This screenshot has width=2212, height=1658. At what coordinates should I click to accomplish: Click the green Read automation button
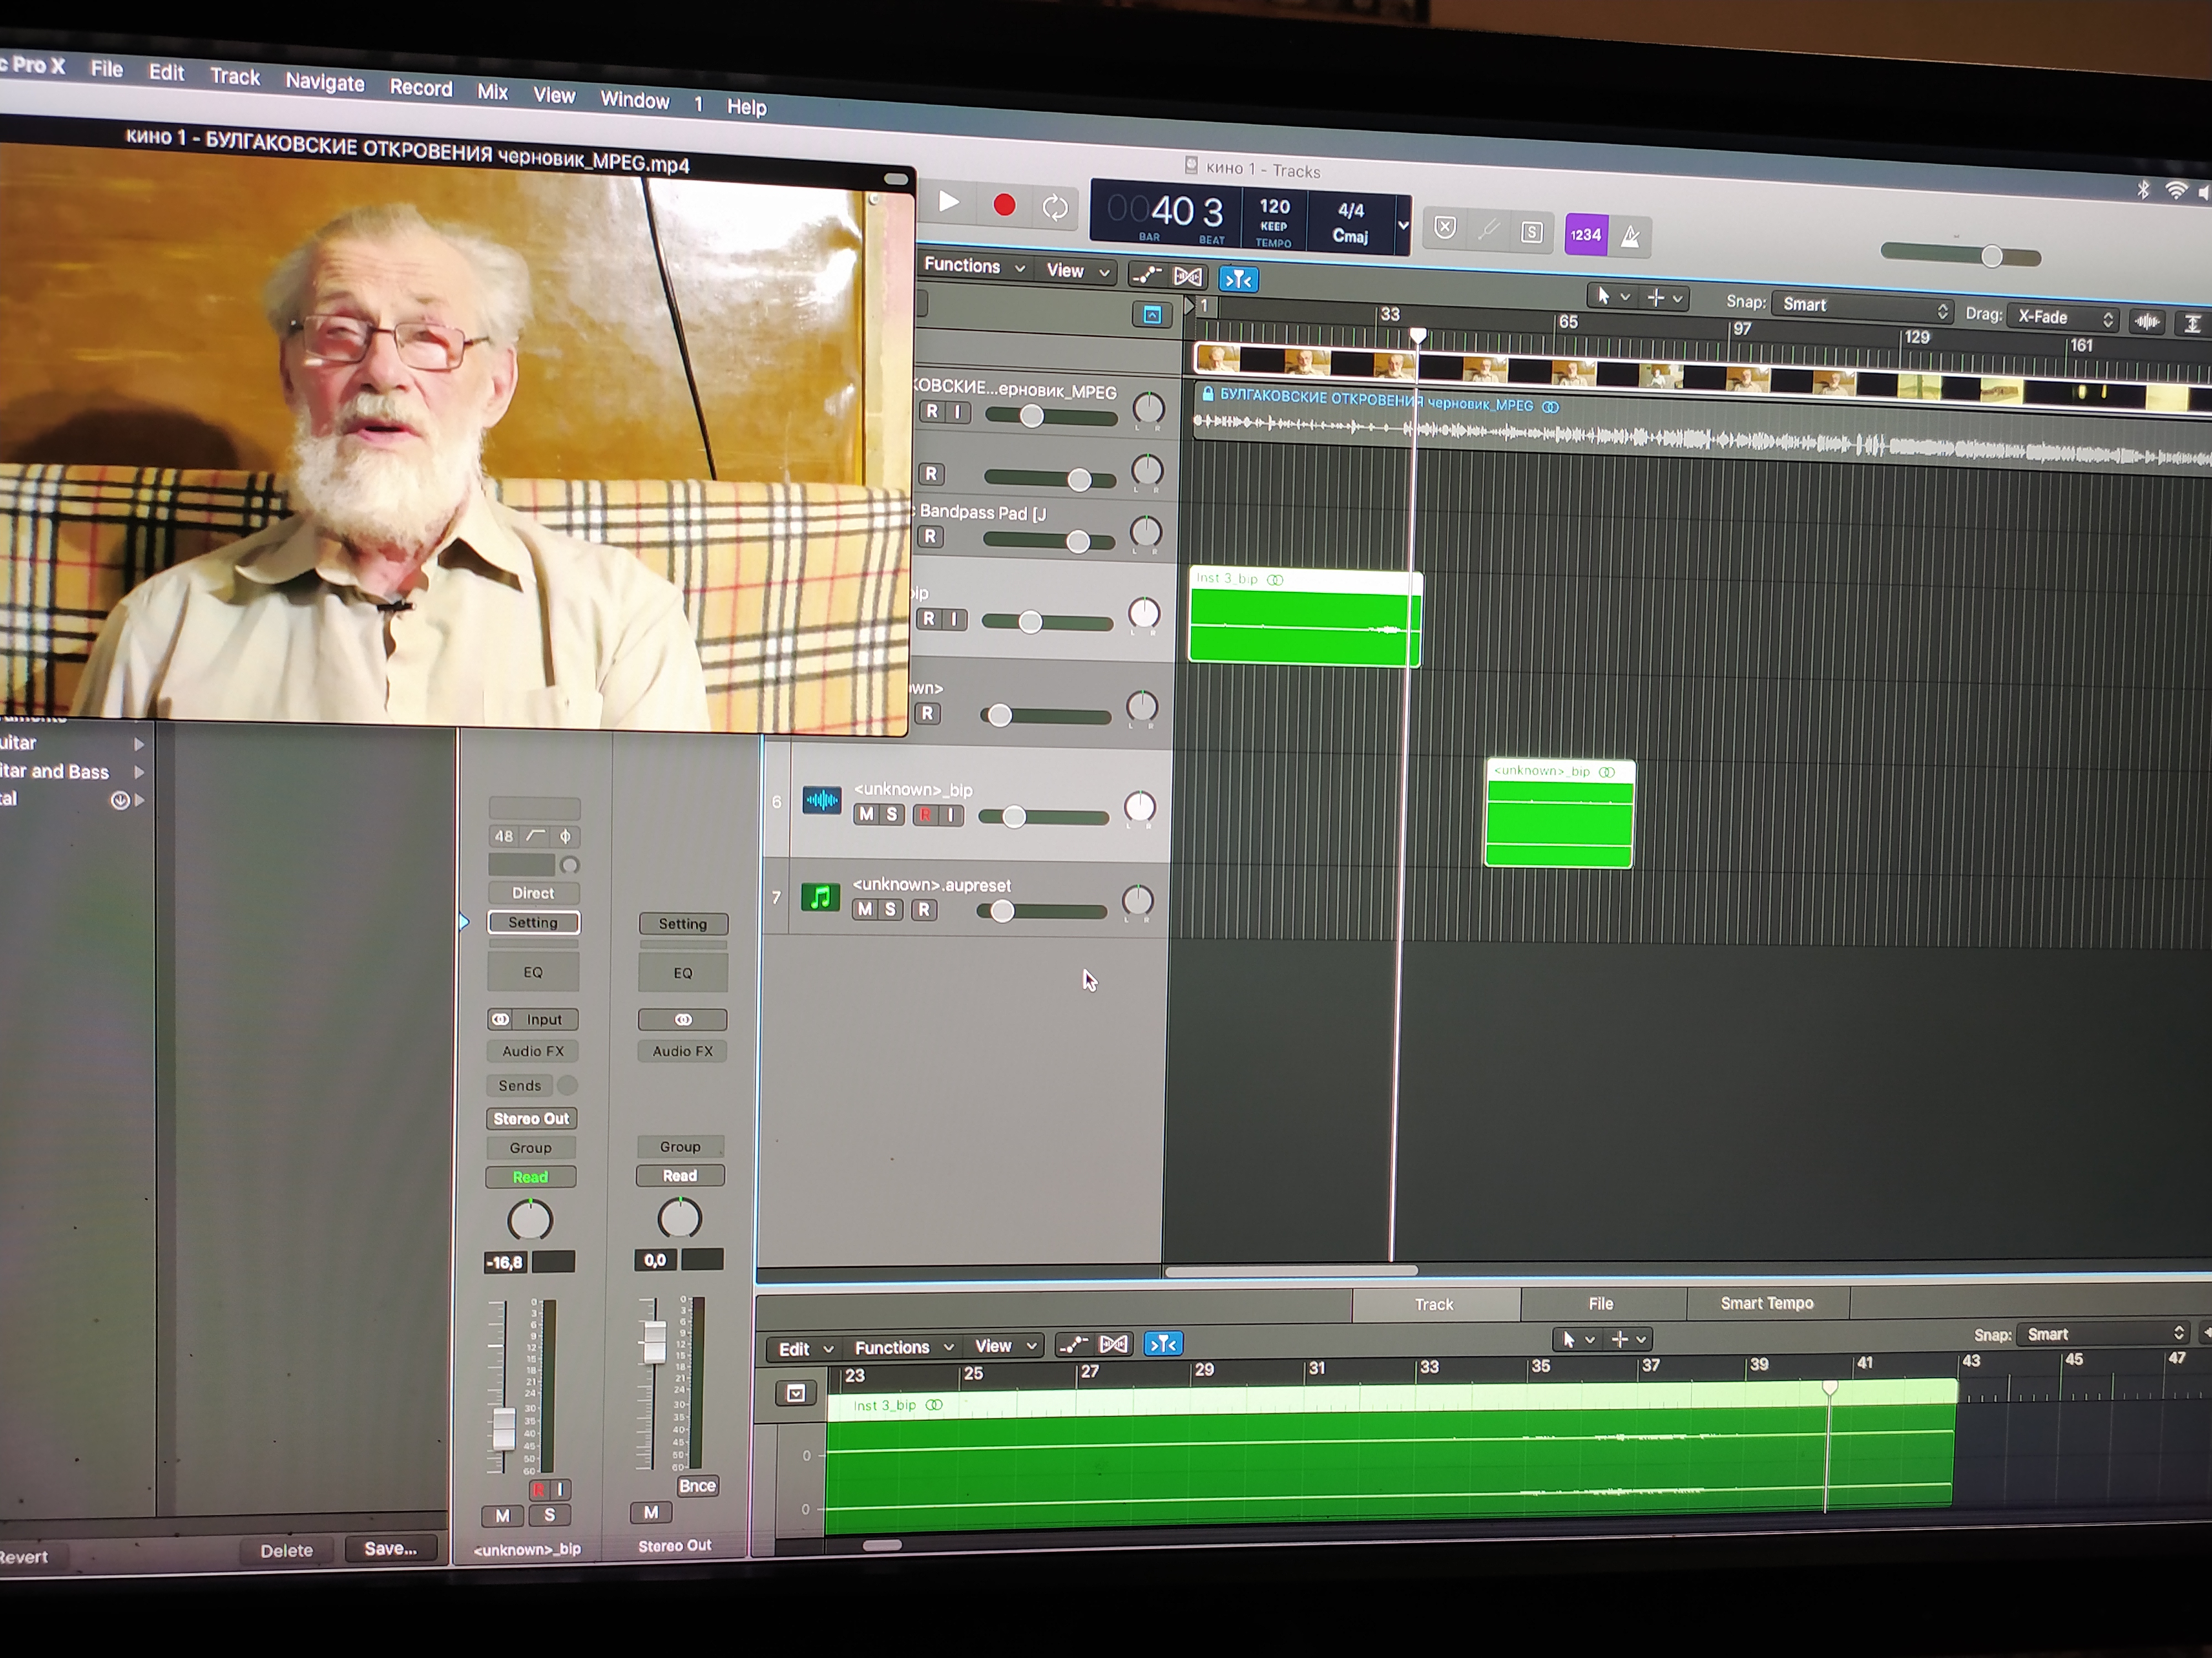530,1177
